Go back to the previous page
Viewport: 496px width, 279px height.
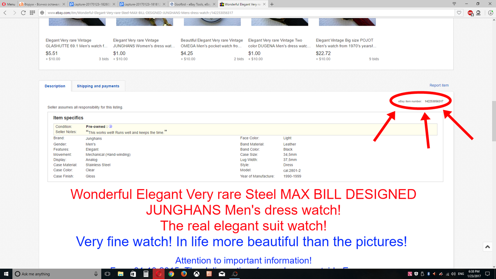(x=5, y=12)
